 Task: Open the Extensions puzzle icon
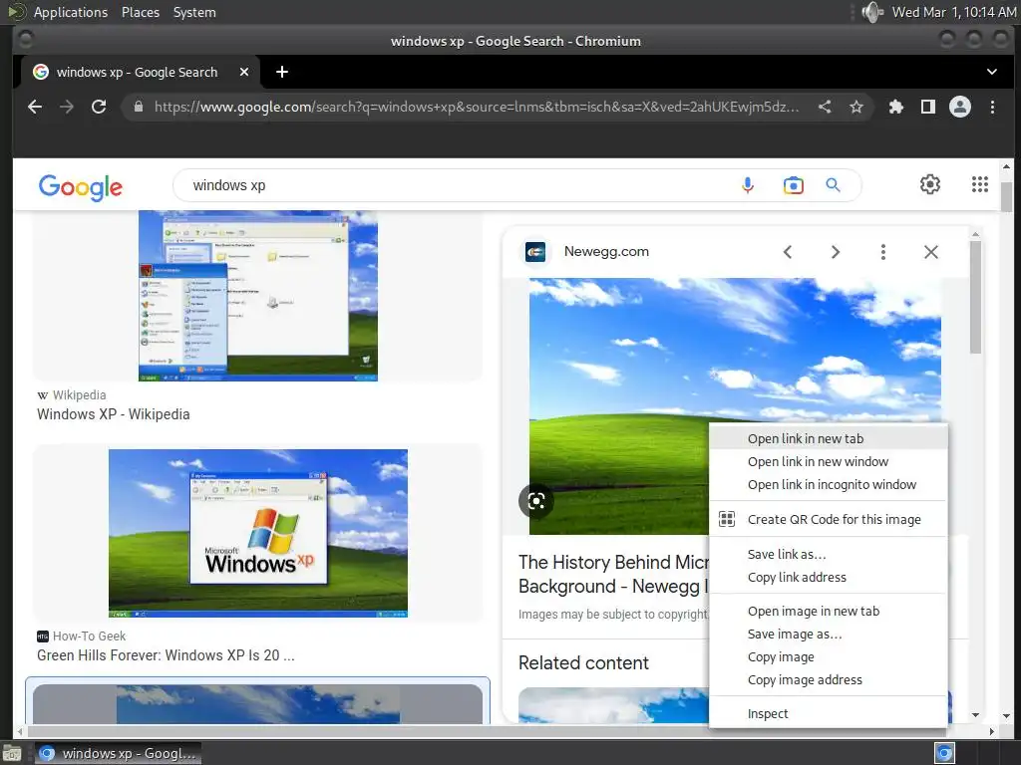tap(896, 107)
